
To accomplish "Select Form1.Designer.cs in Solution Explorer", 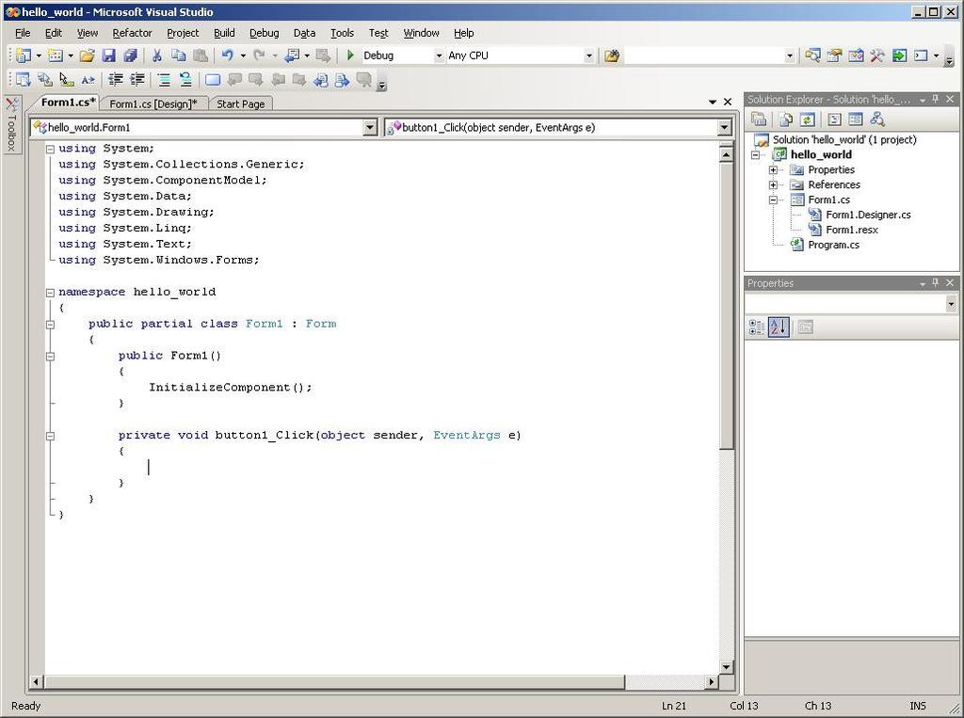I will click(x=868, y=215).
